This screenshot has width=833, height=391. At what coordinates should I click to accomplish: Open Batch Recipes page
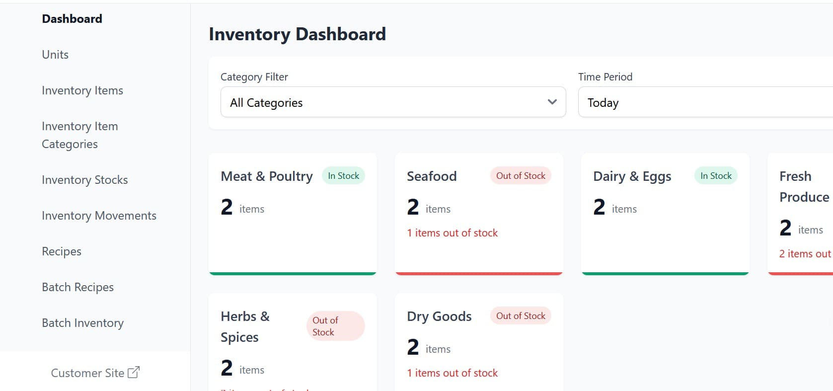click(78, 287)
